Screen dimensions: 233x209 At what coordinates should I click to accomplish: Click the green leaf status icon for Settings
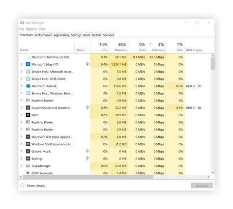(x=87, y=158)
